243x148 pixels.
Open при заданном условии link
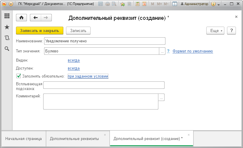88,76
